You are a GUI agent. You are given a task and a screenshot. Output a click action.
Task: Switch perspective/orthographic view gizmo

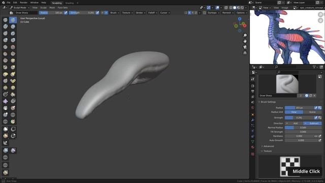245,53
